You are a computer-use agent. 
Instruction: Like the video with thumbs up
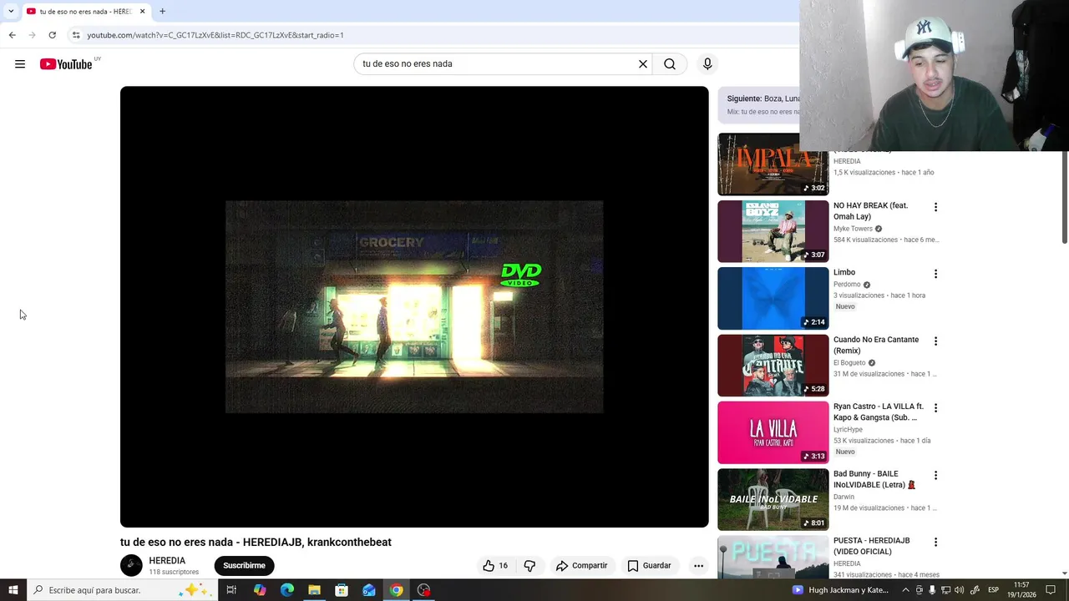click(x=495, y=565)
